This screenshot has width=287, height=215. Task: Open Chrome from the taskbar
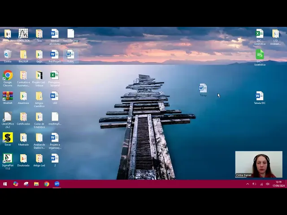tap(47, 184)
